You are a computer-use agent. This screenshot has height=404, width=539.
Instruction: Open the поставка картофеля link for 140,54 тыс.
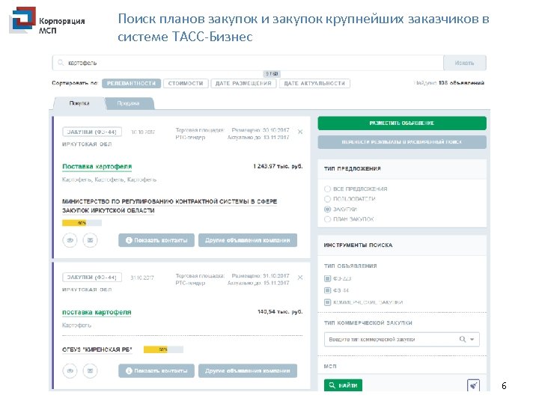pos(97,312)
